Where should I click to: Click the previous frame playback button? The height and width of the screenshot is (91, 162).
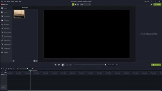(55, 65)
